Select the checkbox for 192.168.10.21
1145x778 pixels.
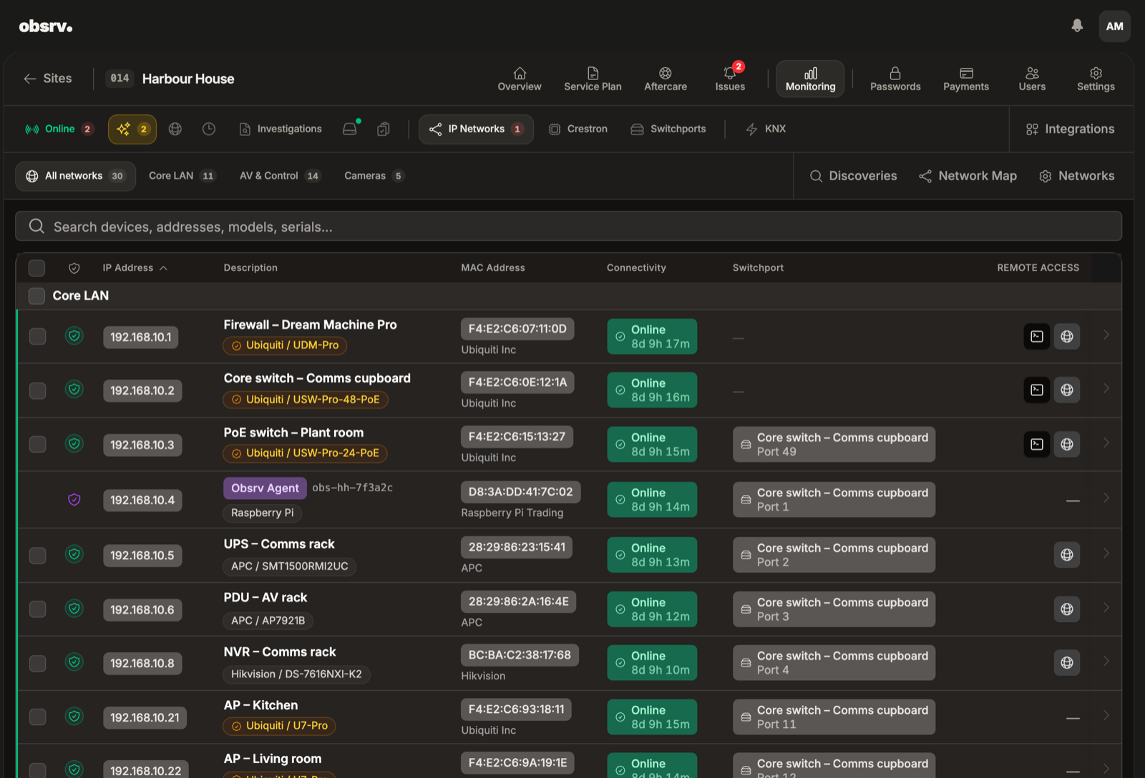click(x=37, y=717)
